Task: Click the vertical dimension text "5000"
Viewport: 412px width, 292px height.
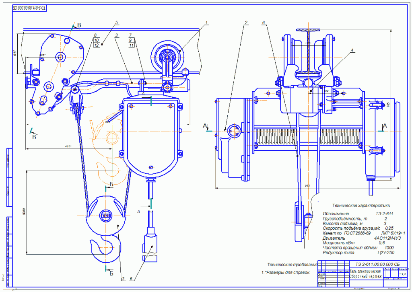Action: tap(24, 212)
